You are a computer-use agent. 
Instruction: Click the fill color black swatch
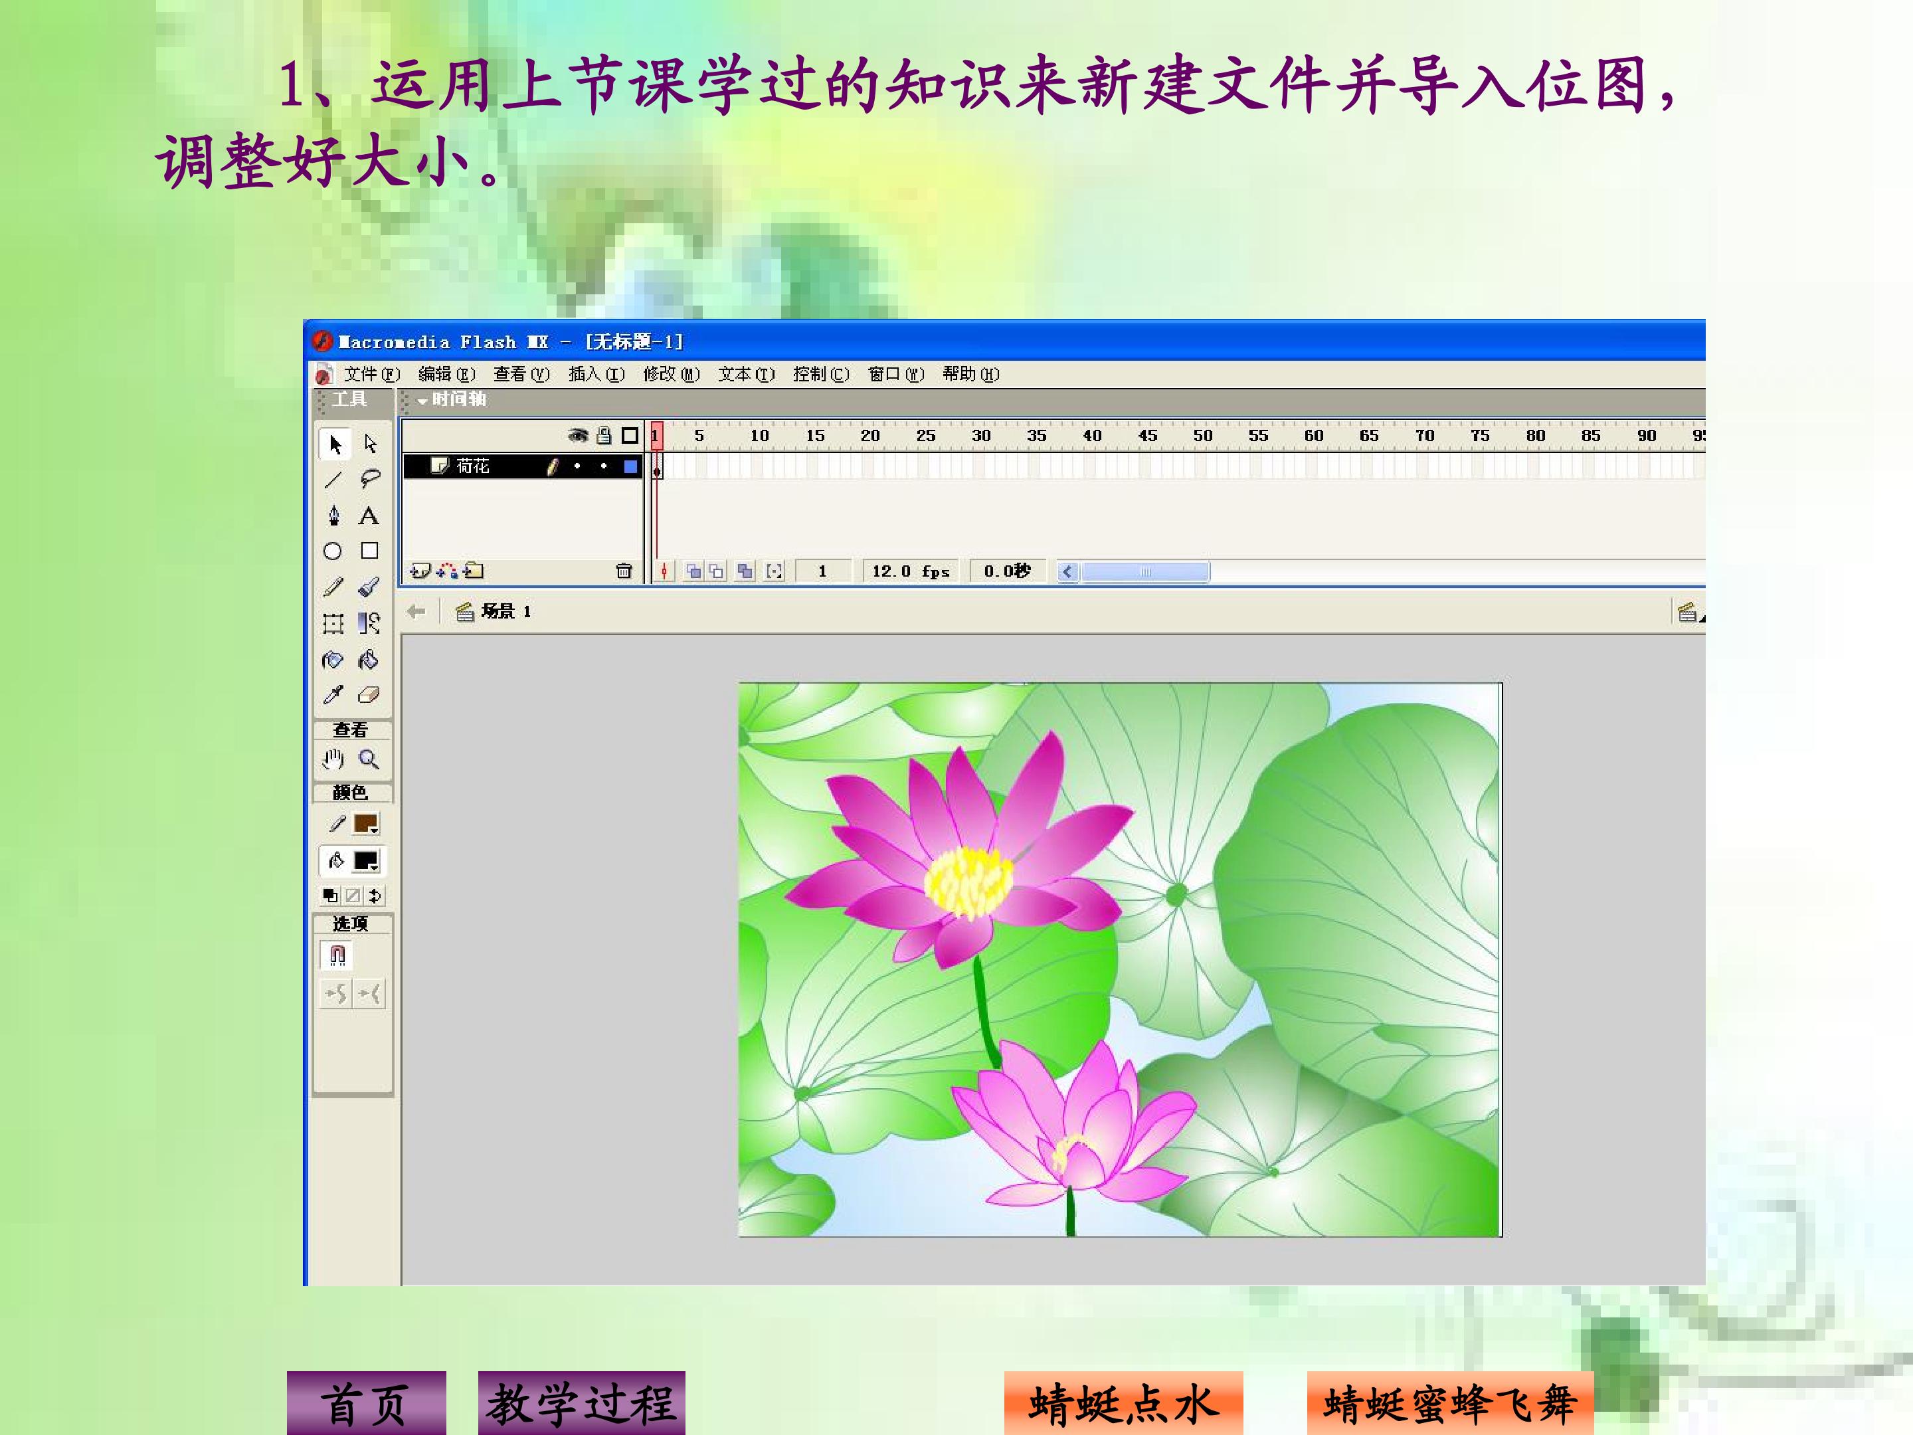[x=366, y=860]
